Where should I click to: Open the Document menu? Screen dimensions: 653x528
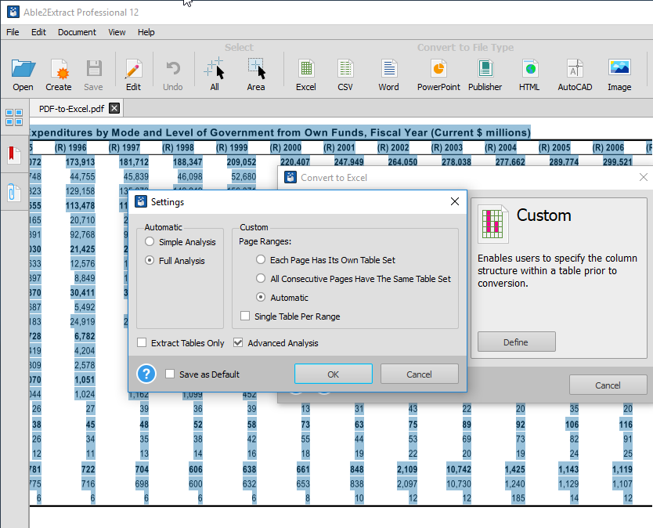click(77, 32)
